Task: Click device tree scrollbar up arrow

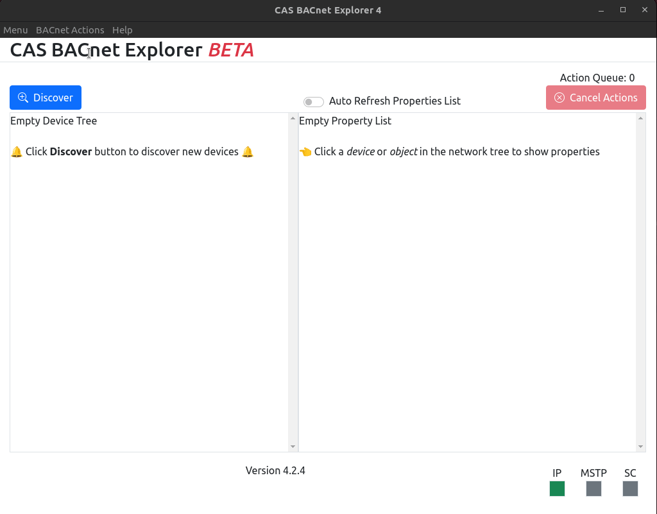Action: click(x=293, y=119)
